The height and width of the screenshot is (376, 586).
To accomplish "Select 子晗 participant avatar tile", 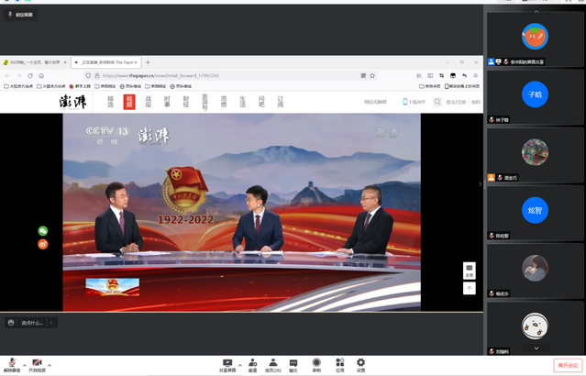I will pos(535,94).
